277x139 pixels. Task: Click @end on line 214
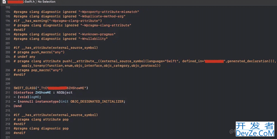click(18, 106)
